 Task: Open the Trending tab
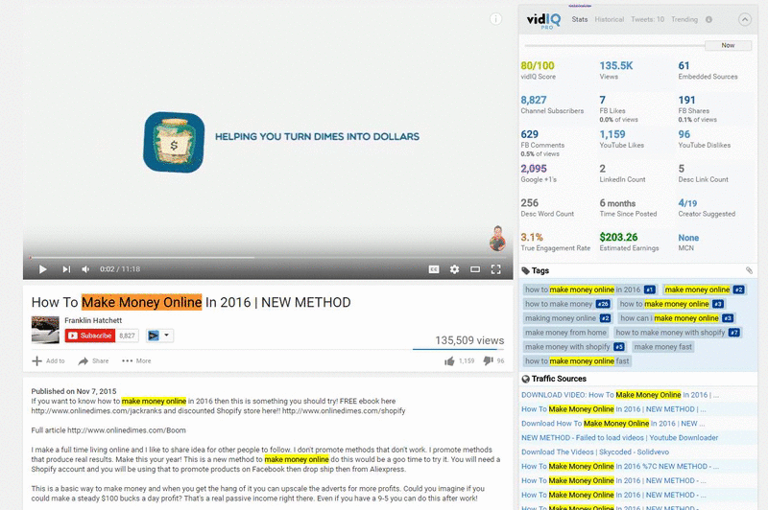tap(684, 19)
